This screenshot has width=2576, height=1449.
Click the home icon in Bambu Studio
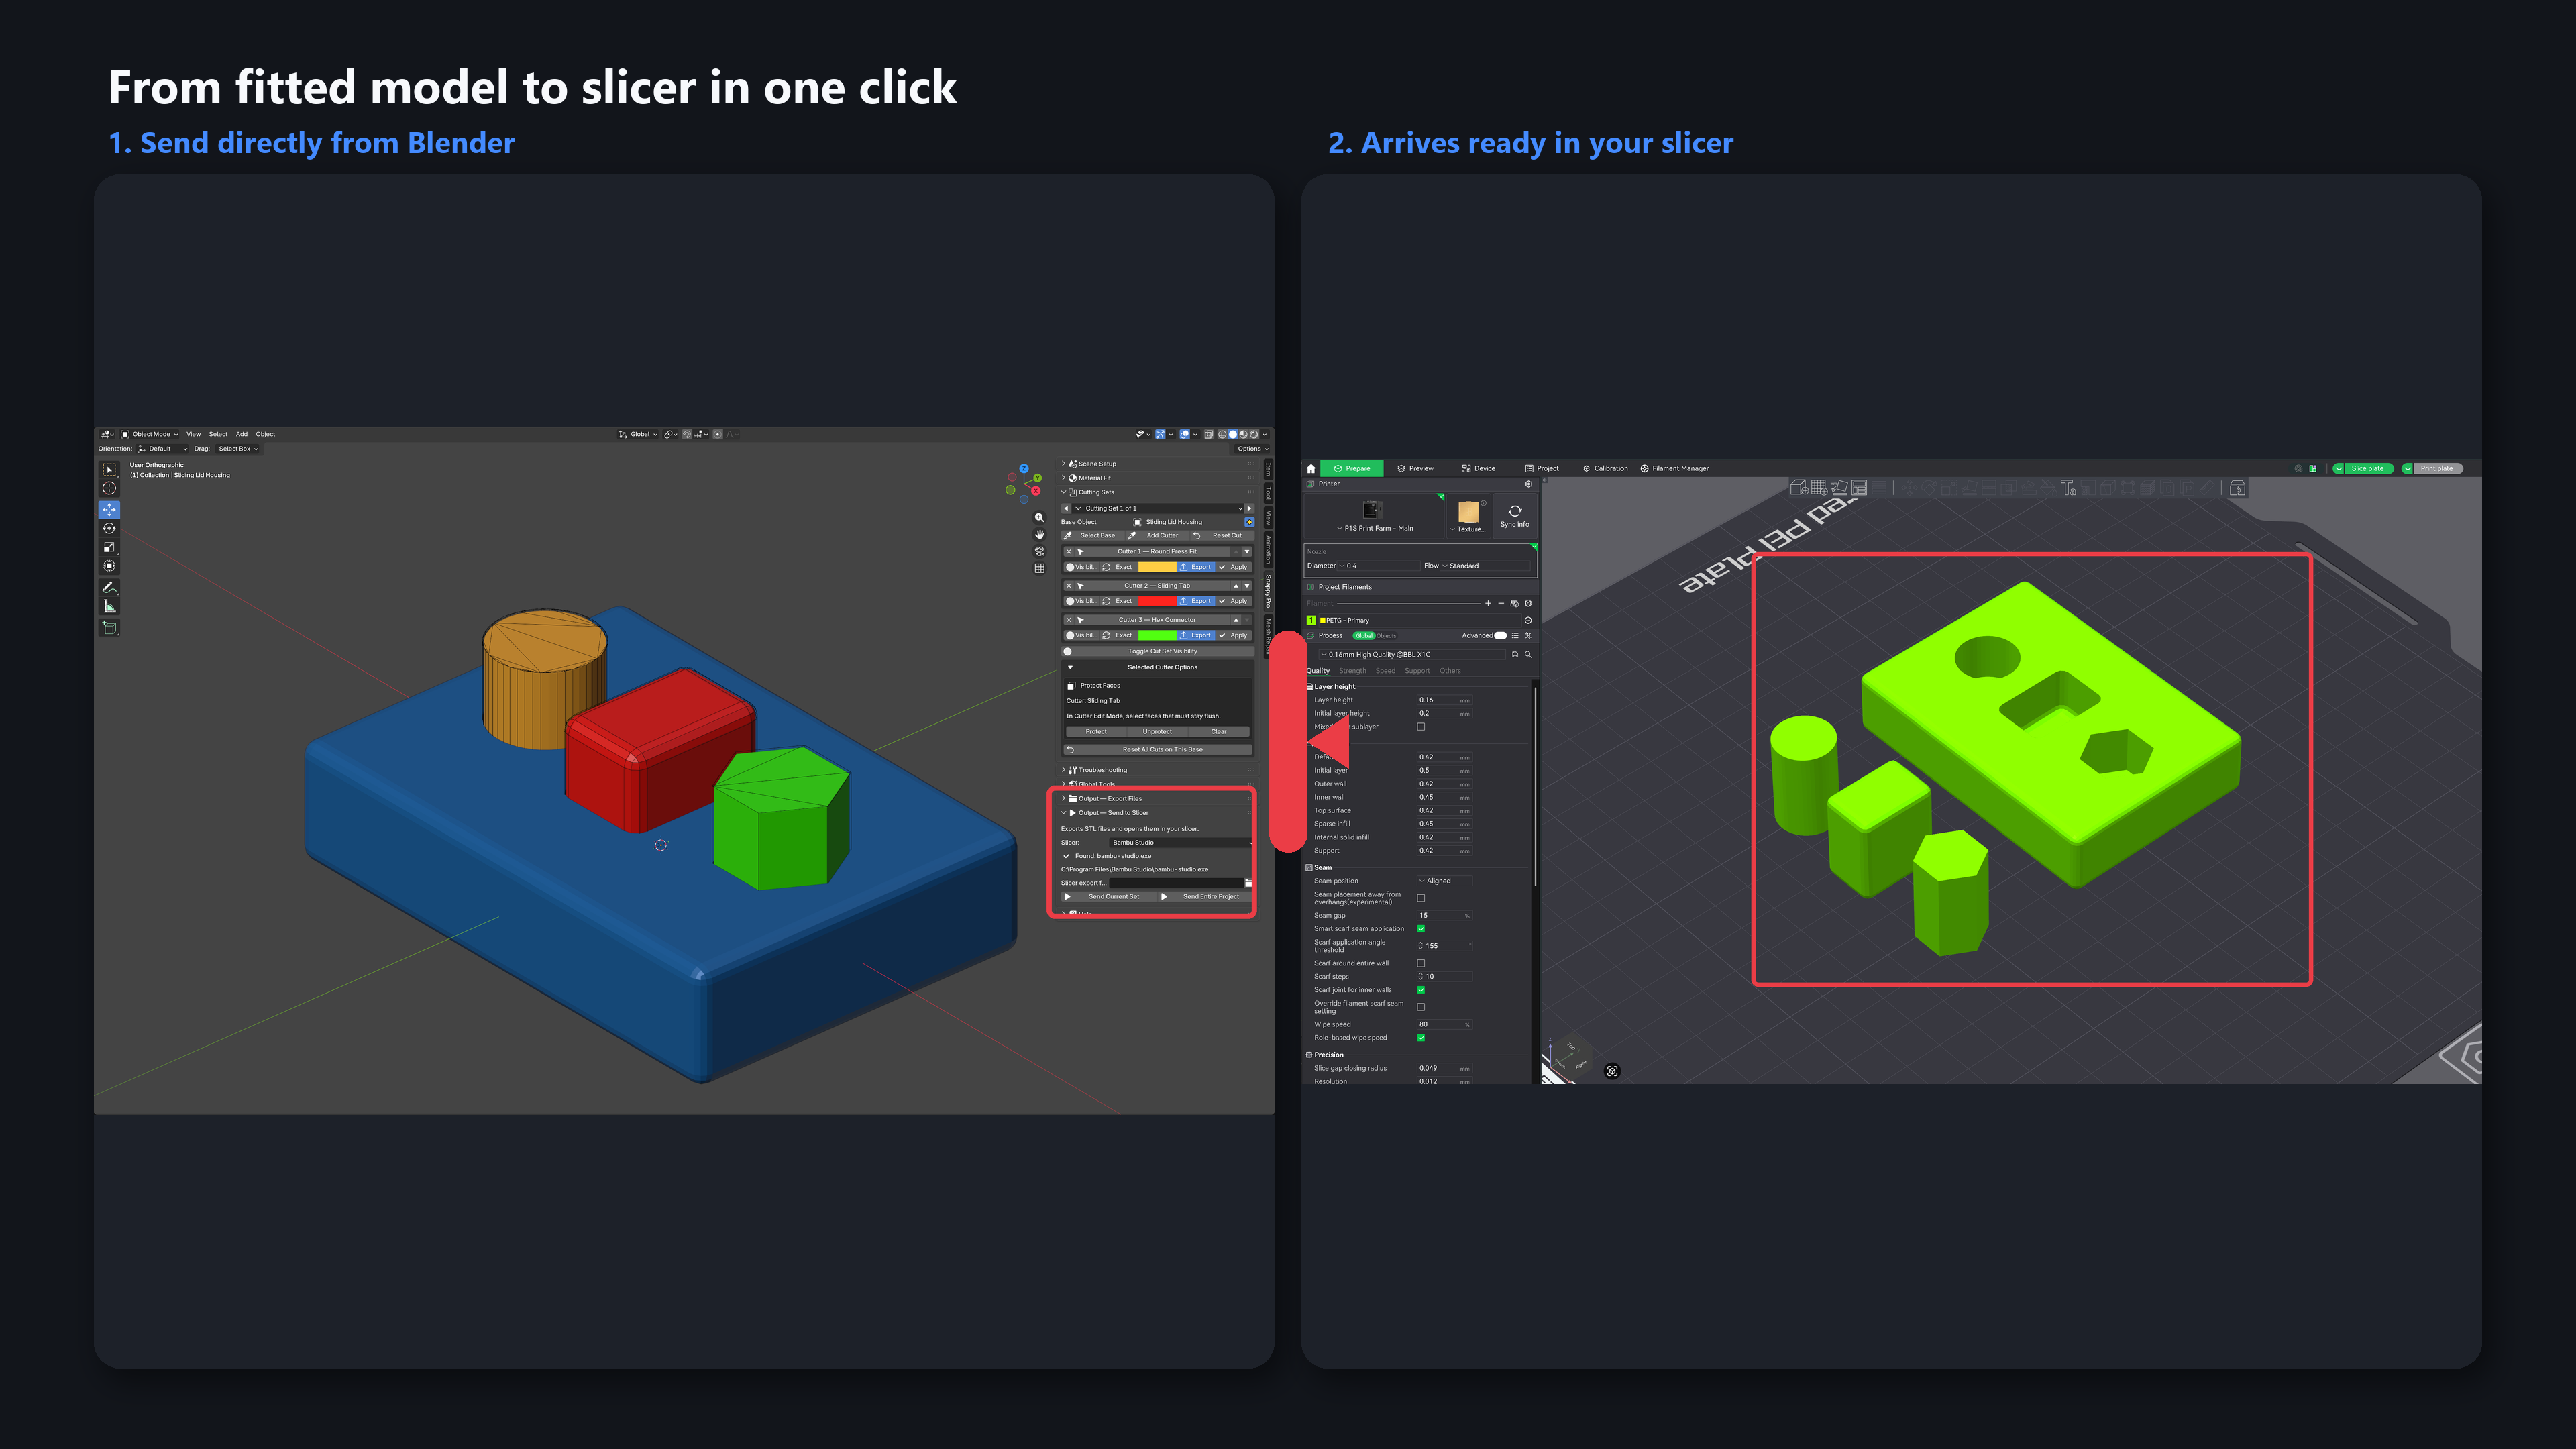click(1311, 468)
